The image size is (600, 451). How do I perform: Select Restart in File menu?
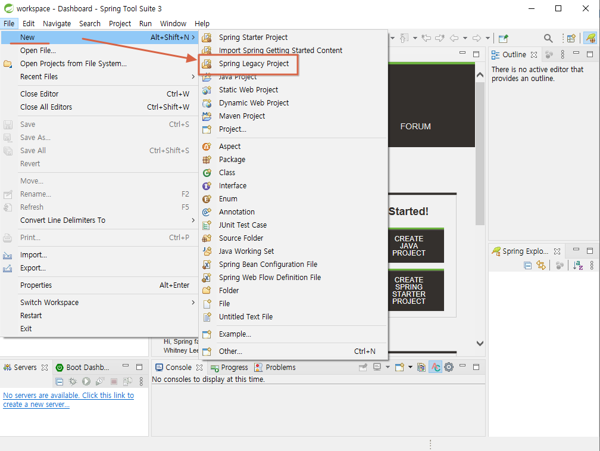(x=30, y=316)
